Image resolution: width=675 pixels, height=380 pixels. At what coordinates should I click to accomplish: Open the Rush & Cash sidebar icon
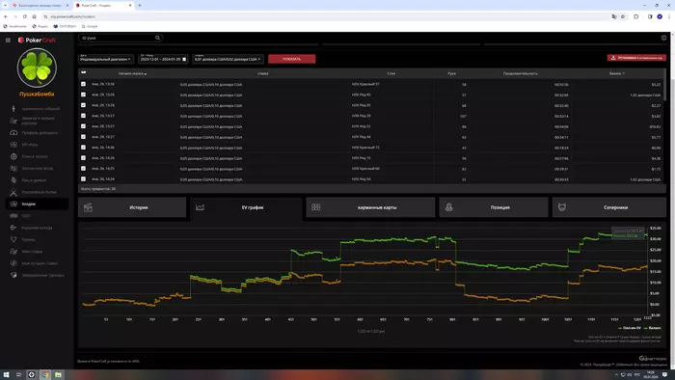coord(13,180)
